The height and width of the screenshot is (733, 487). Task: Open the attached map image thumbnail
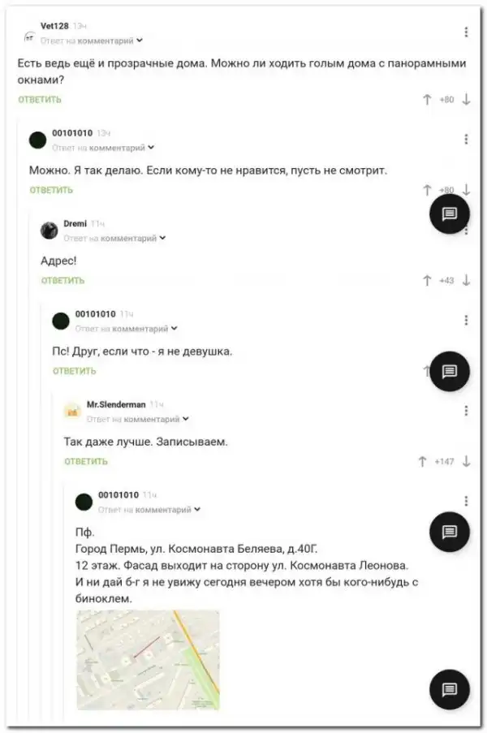tap(148, 660)
